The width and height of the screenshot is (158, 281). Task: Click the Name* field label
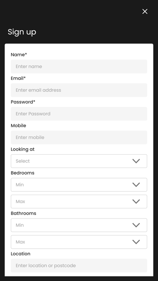point(19,55)
